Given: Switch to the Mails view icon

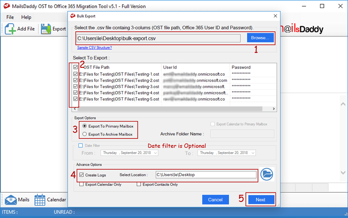Looking at the screenshot, I should [x=11, y=200].
